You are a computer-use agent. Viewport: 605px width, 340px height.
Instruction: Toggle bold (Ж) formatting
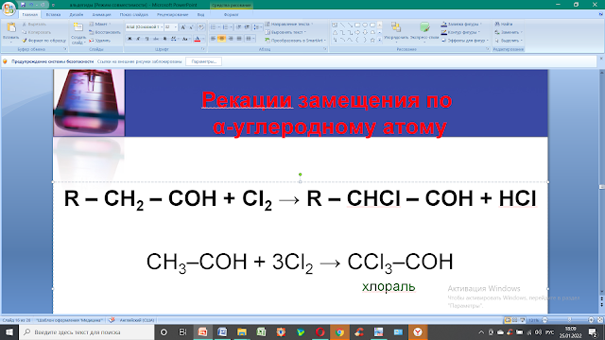point(130,39)
